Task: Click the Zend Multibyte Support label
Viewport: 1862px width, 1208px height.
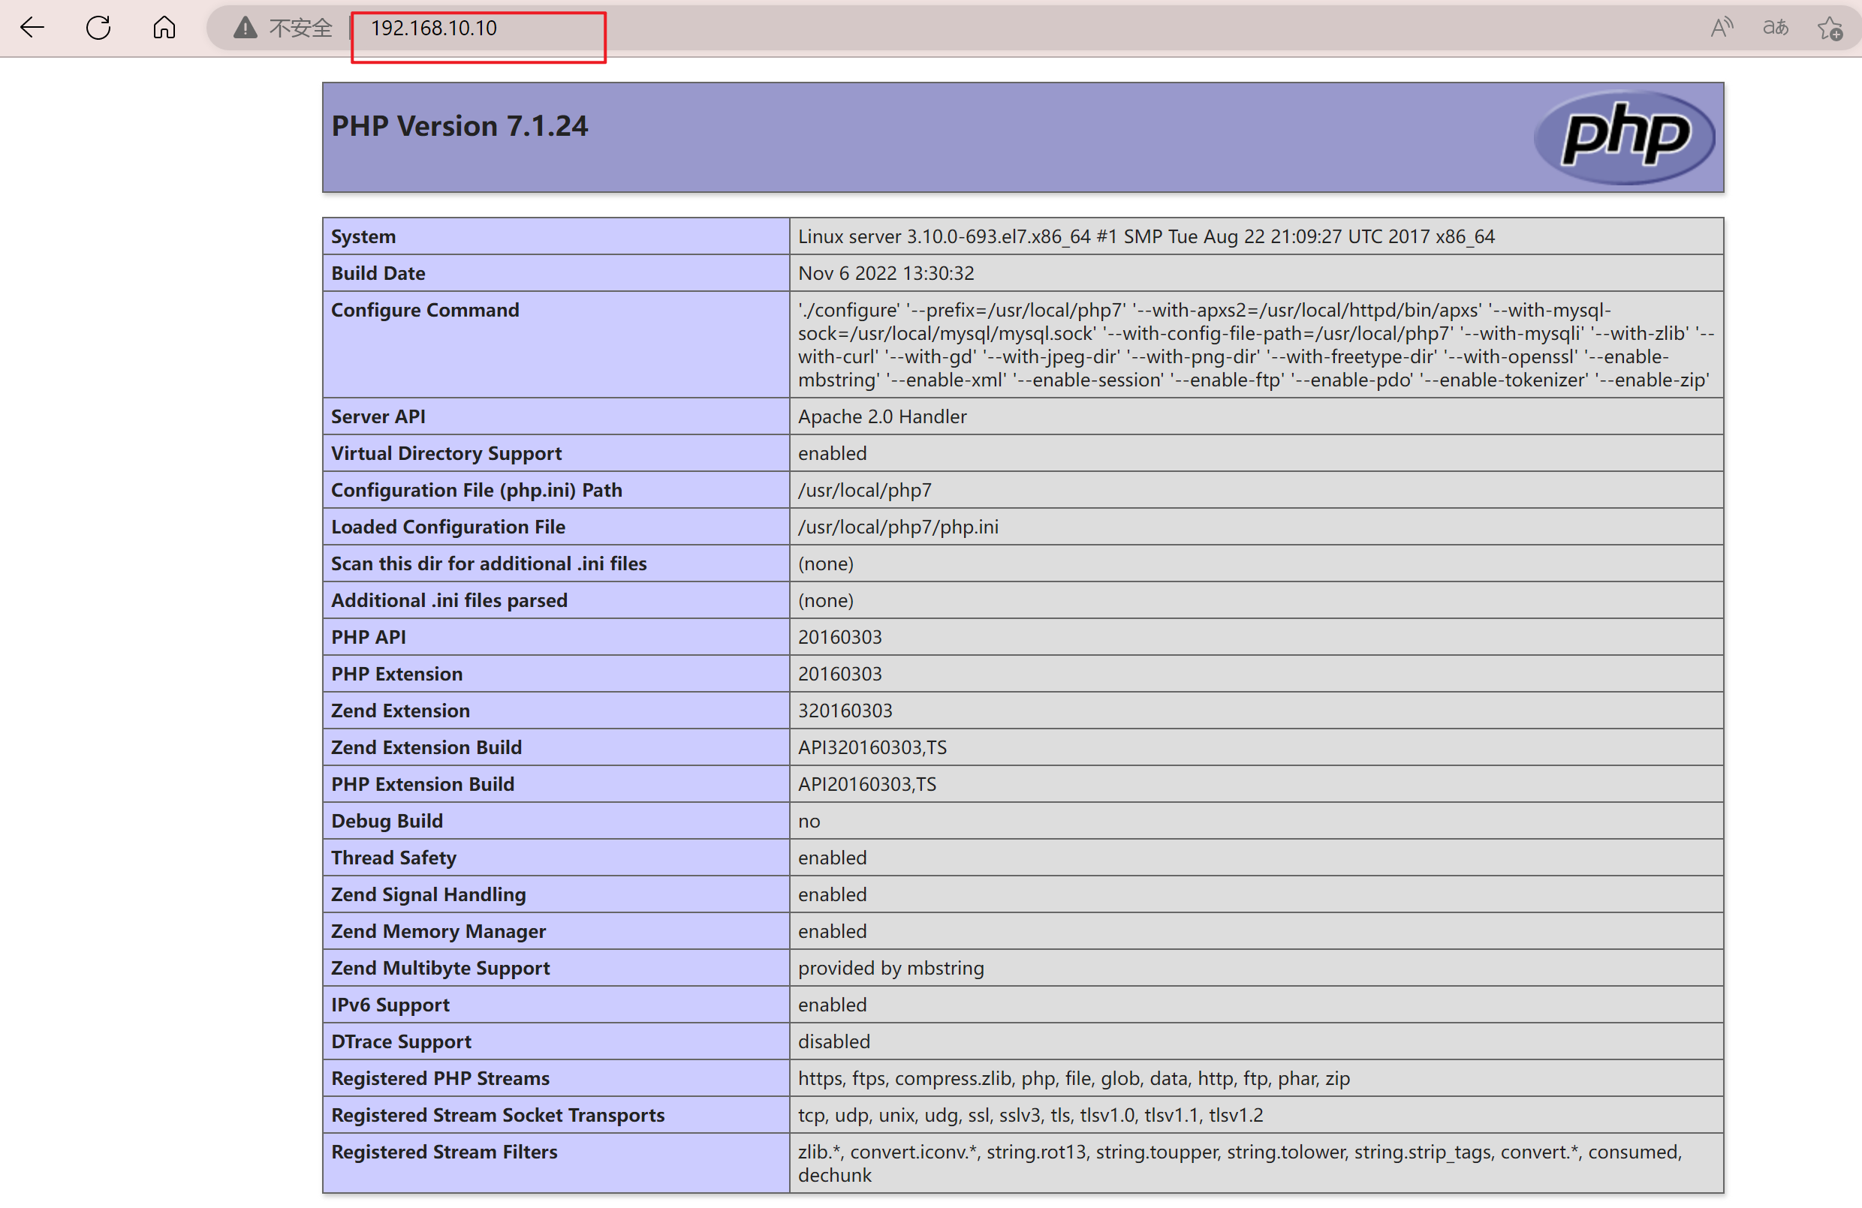Action: [441, 967]
